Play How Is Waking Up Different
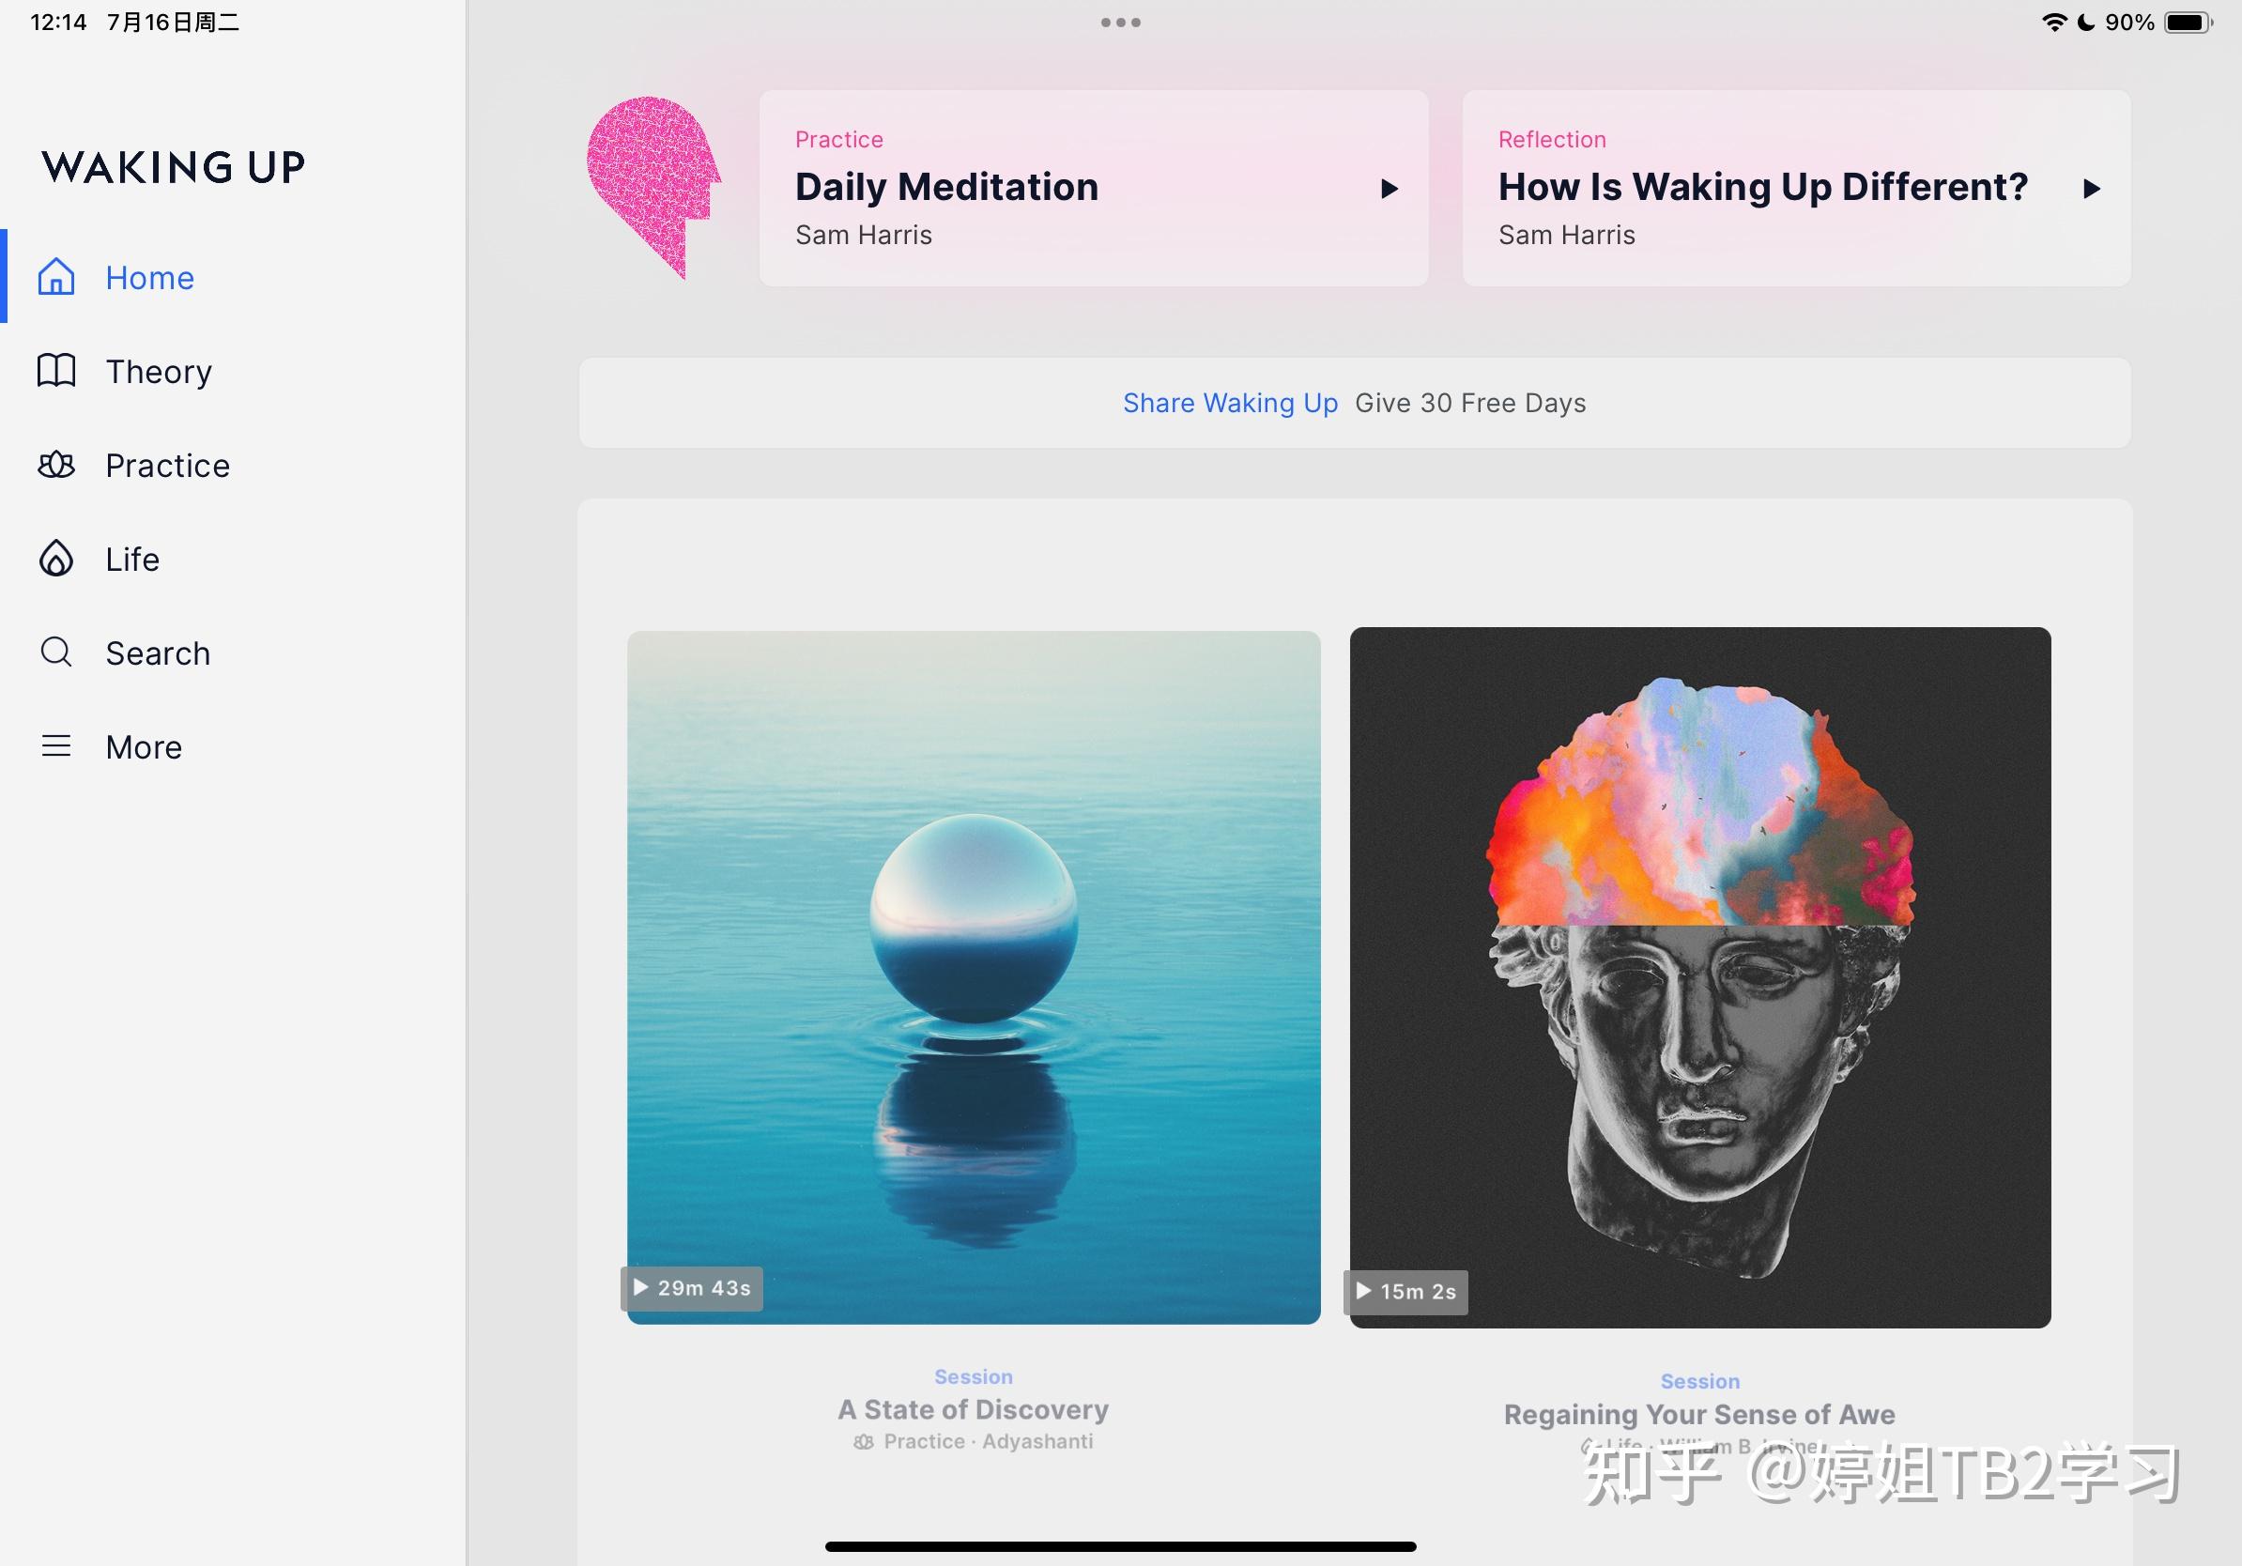Screen dimensions: 2242x1566 point(2091,189)
